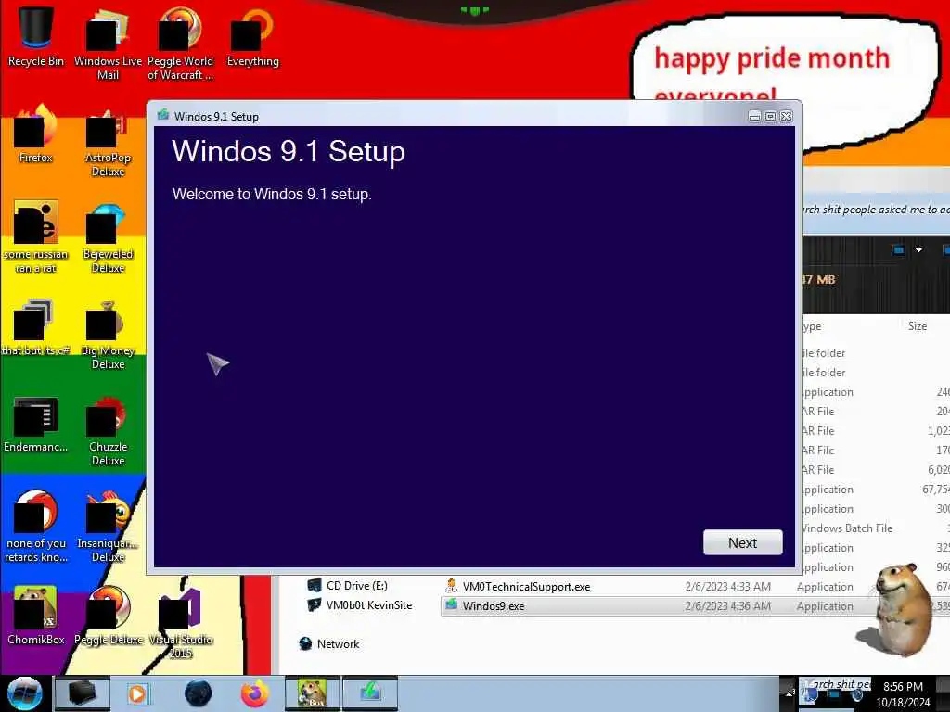950x712 pixels.
Task: Click the Next button in Windos 9.1 Setup
Action: (x=742, y=542)
